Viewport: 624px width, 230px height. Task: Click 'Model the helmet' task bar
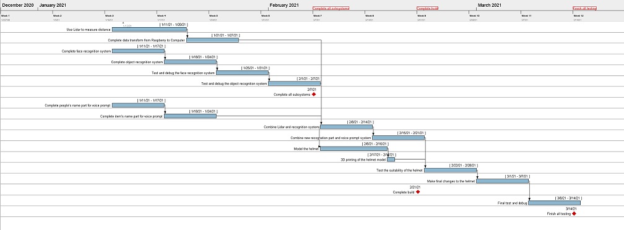pos(354,148)
